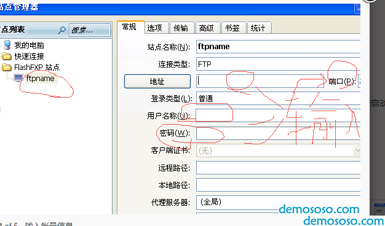
Task: Click the 端口 port input field
Action: (359, 81)
